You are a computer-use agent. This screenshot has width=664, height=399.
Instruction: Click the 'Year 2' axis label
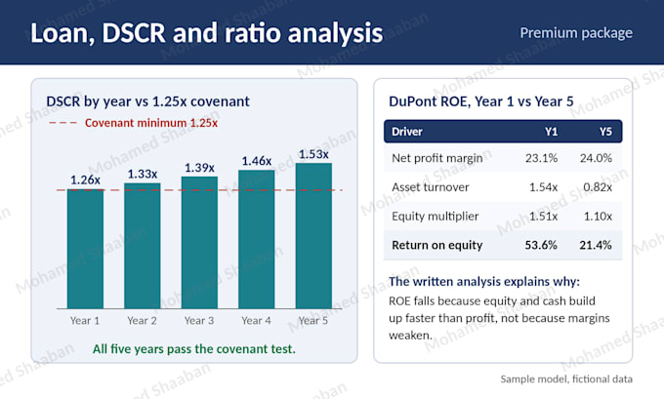click(142, 321)
